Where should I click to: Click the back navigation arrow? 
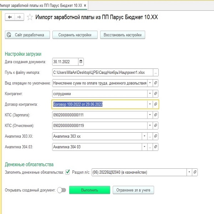[x=10, y=17]
